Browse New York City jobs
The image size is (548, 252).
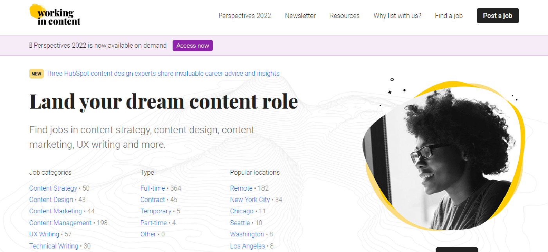(x=250, y=200)
